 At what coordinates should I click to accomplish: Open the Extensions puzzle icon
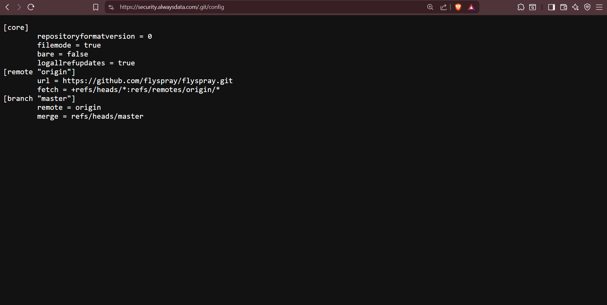point(521,7)
